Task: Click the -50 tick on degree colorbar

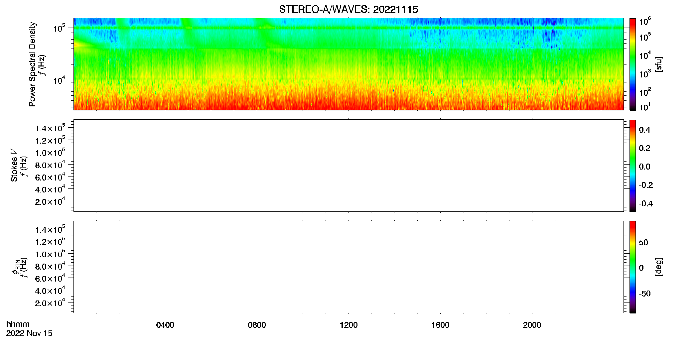Action: (644, 294)
